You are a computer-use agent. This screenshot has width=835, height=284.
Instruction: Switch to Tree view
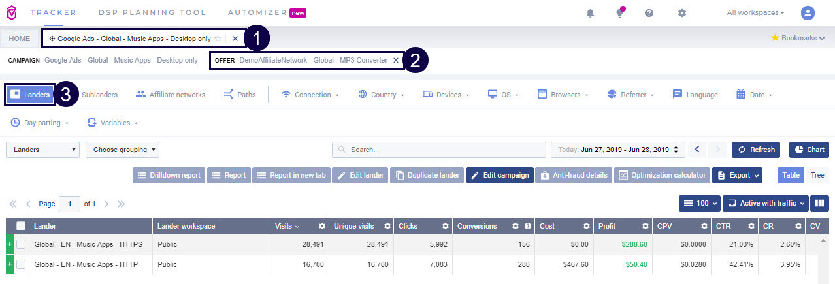point(817,175)
